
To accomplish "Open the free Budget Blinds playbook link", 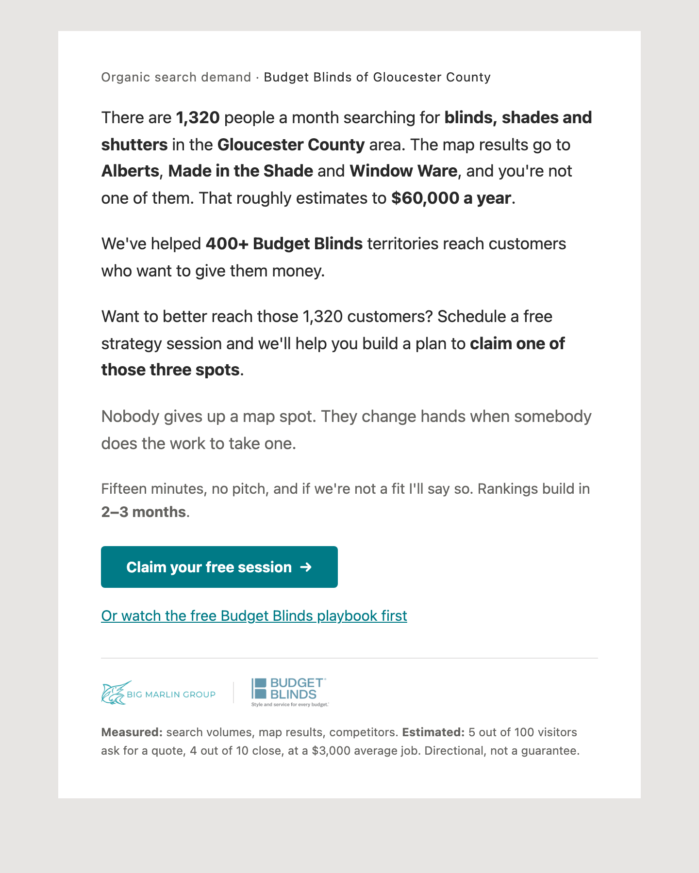I will (x=254, y=615).
